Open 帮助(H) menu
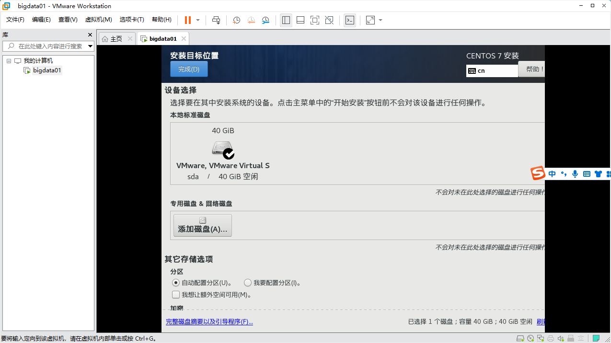Image resolution: width=611 pixels, height=343 pixels. (x=161, y=20)
